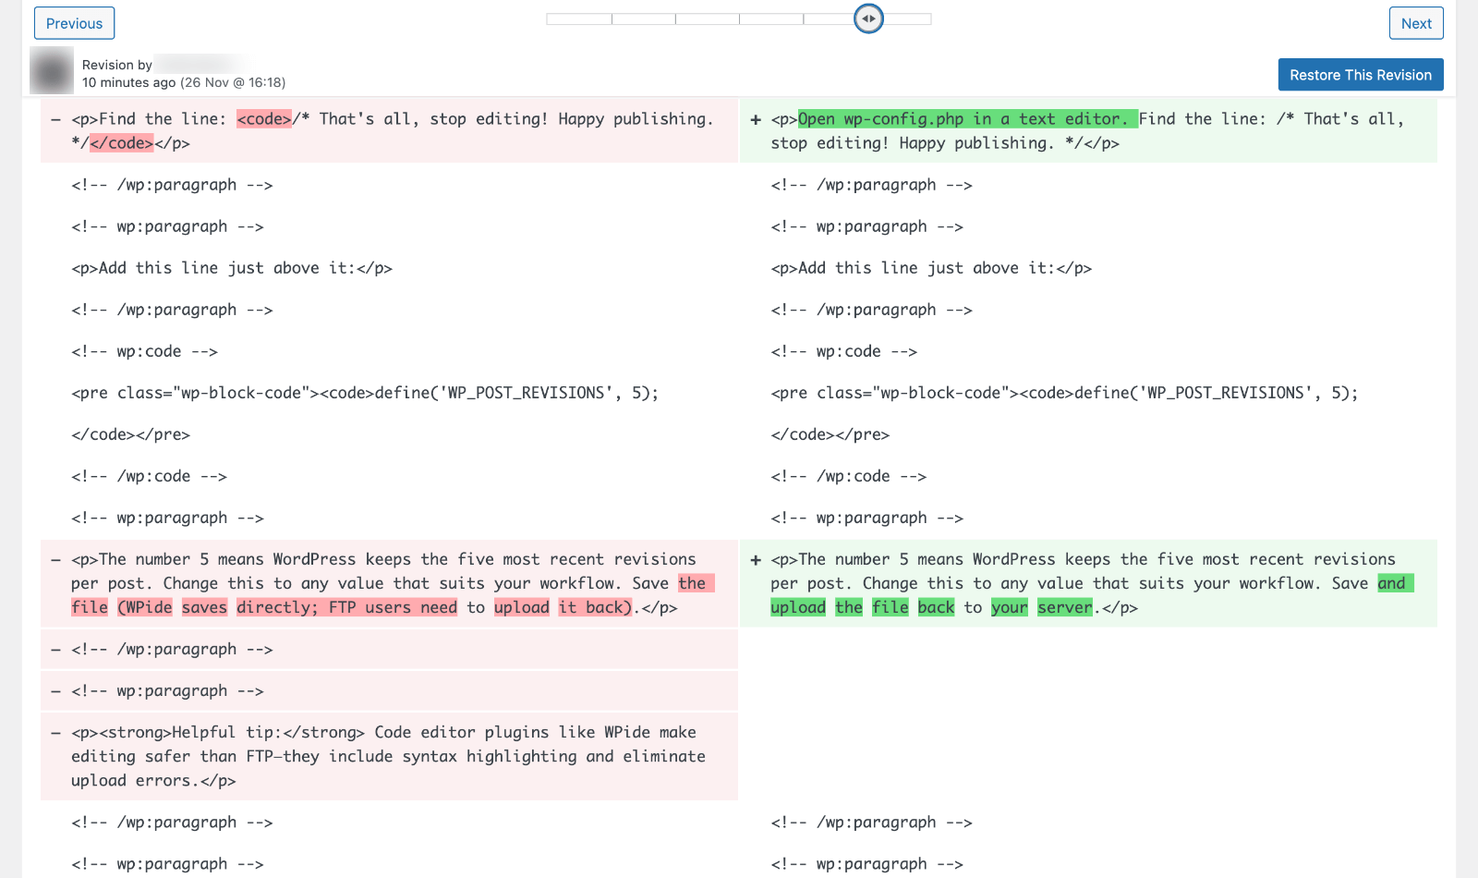This screenshot has width=1478, height=878.
Task: Click plus marker beside added 'Open wp-config.php' row
Action: point(756,119)
